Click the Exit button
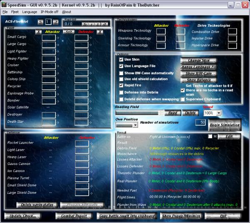 [x=223, y=216]
